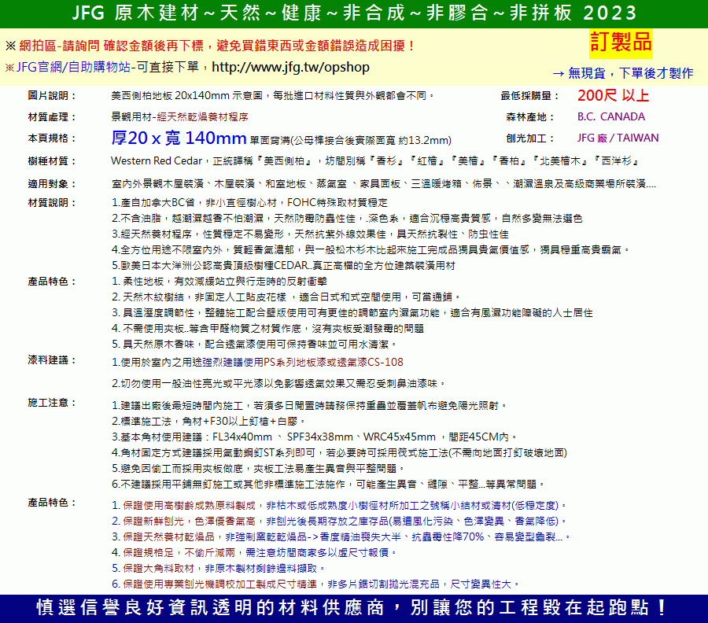Click the green header banner ending in 2023
The image size is (708, 623).
coord(354,13)
